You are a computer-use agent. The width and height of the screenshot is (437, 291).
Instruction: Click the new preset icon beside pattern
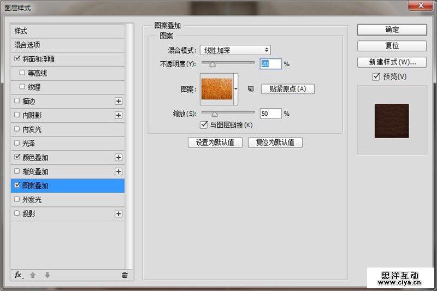coord(251,89)
